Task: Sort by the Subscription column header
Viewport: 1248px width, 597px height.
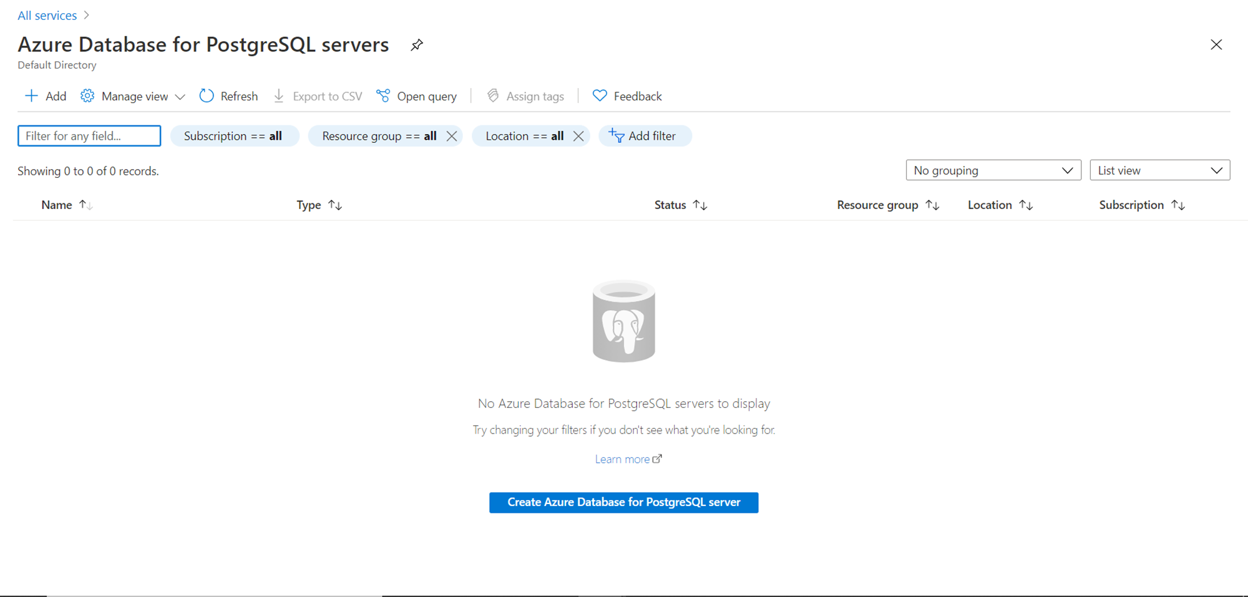Action: click(1142, 205)
